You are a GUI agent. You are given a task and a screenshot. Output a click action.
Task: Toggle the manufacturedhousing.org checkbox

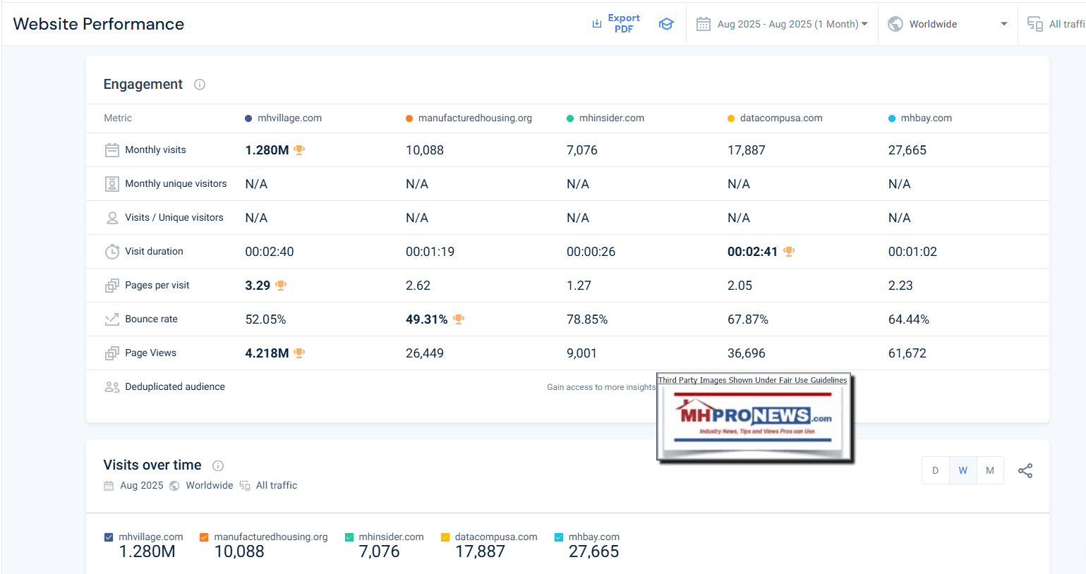tap(204, 537)
